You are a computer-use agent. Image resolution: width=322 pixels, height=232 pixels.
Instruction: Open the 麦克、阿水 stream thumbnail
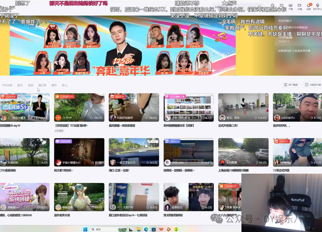coord(243,107)
